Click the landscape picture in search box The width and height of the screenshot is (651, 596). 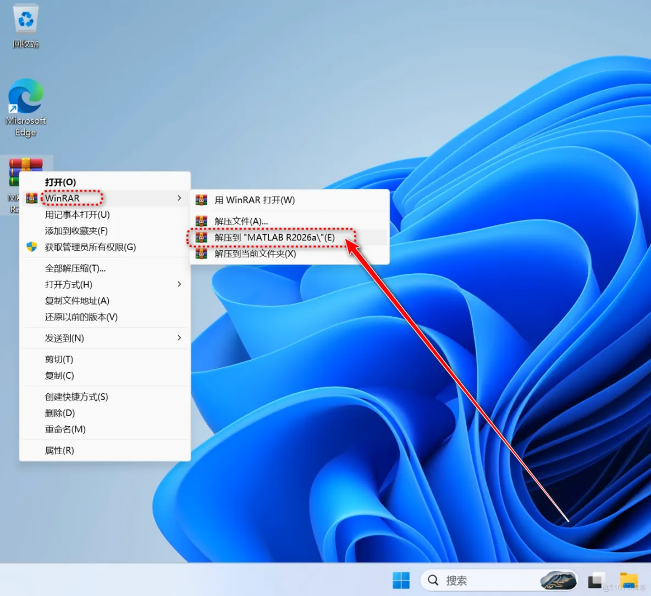coord(558,580)
